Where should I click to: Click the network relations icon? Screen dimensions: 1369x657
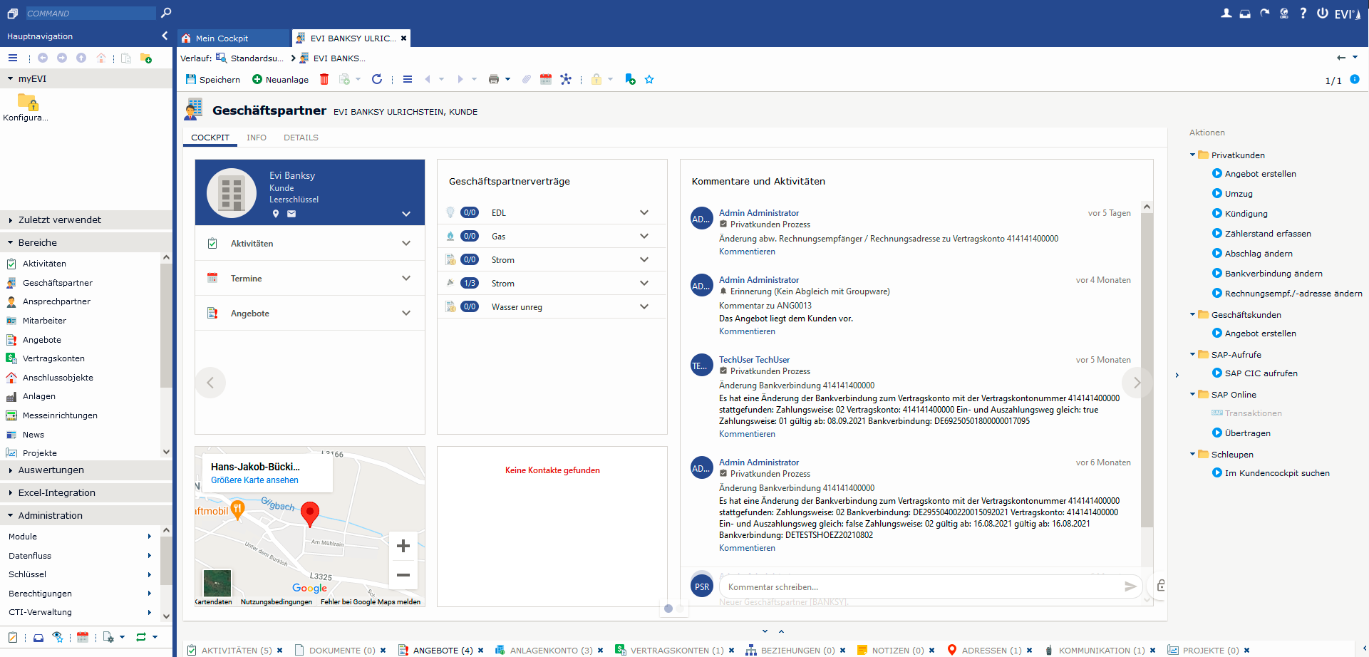566,79
